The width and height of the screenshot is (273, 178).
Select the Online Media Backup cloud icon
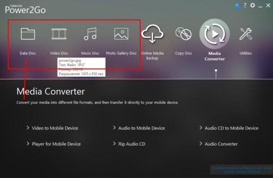(152, 34)
